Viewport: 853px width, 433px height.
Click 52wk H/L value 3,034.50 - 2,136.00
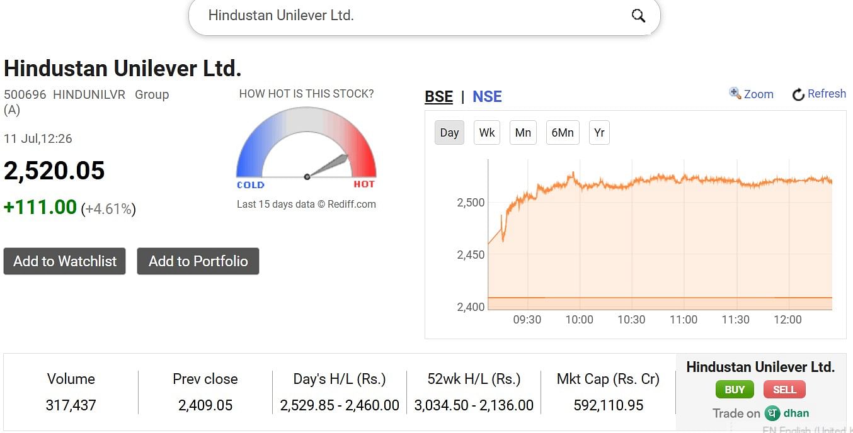click(x=474, y=405)
